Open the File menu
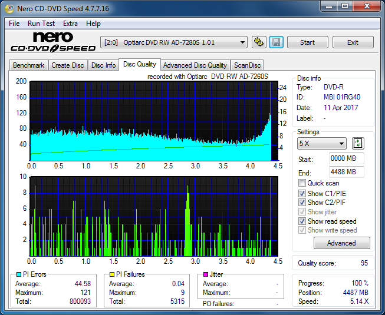385x315 pixels. coord(14,24)
